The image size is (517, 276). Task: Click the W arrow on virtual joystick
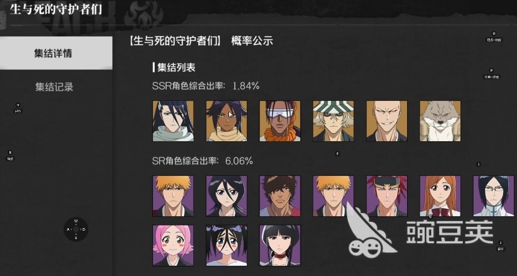76,221
